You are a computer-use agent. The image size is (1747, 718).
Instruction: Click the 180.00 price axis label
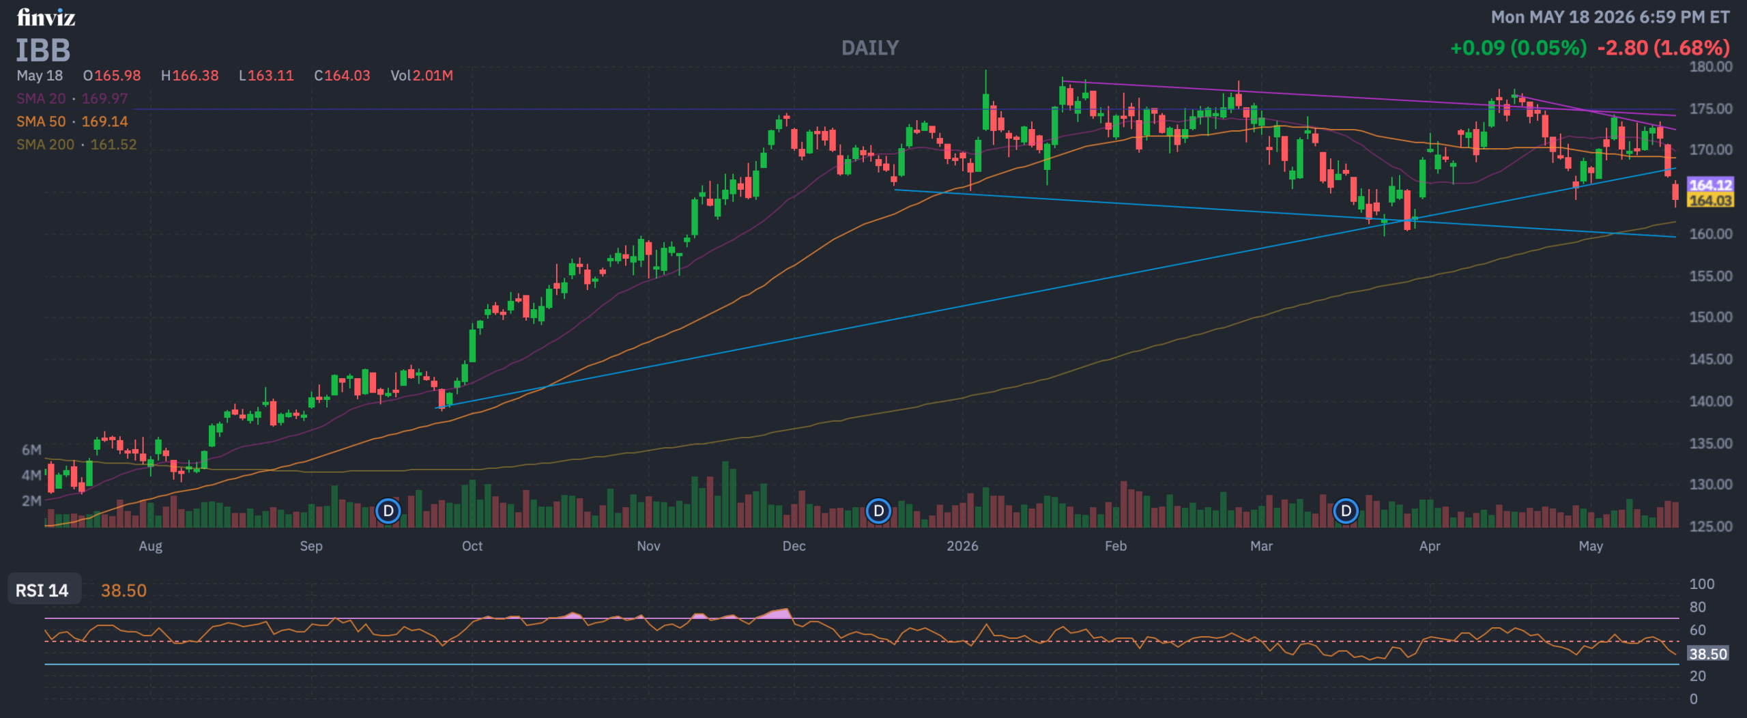(1711, 67)
